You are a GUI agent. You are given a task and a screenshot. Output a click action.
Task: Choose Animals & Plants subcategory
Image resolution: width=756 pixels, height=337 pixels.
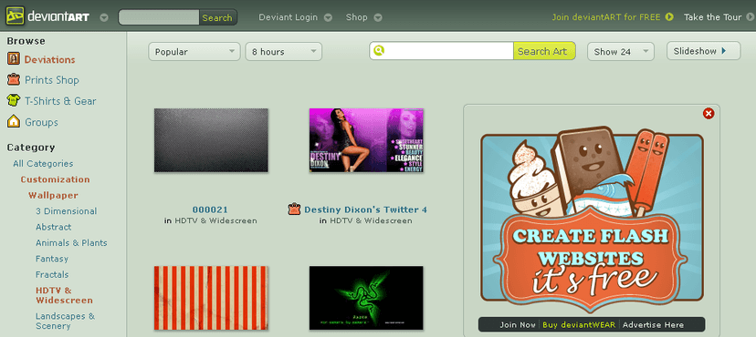coord(71,243)
